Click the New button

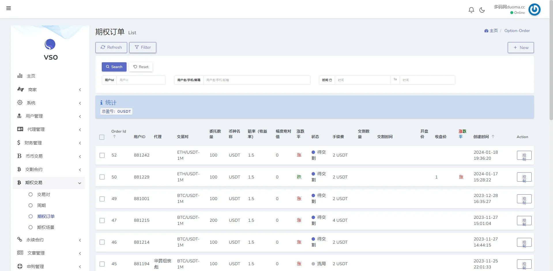pyautogui.click(x=520, y=48)
